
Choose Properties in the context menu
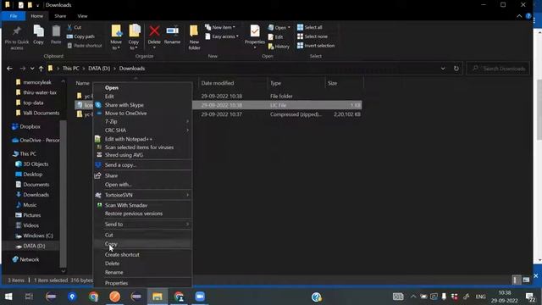point(142,283)
